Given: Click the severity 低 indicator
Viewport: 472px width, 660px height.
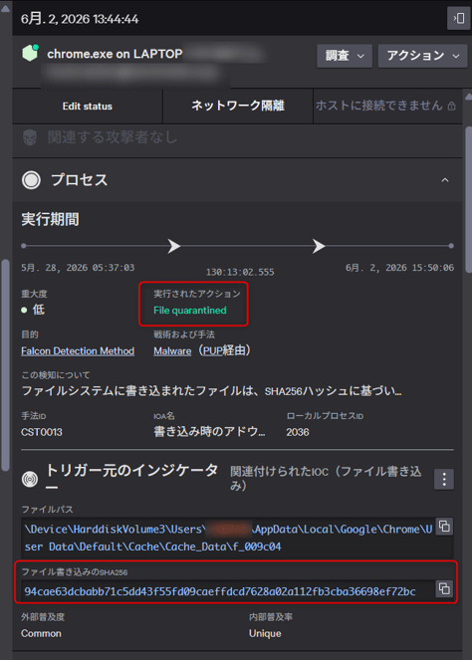Looking at the screenshot, I should click(x=33, y=310).
